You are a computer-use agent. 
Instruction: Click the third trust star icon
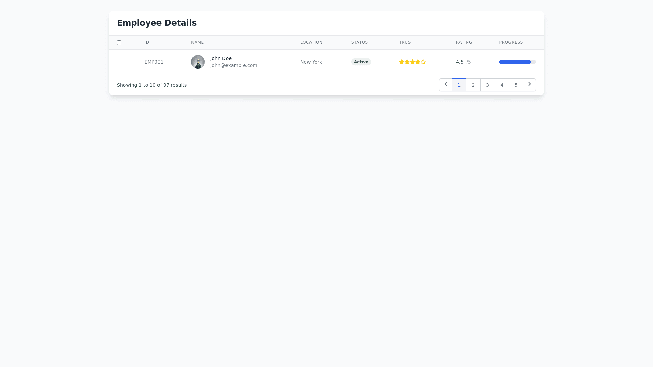pos(413,62)
